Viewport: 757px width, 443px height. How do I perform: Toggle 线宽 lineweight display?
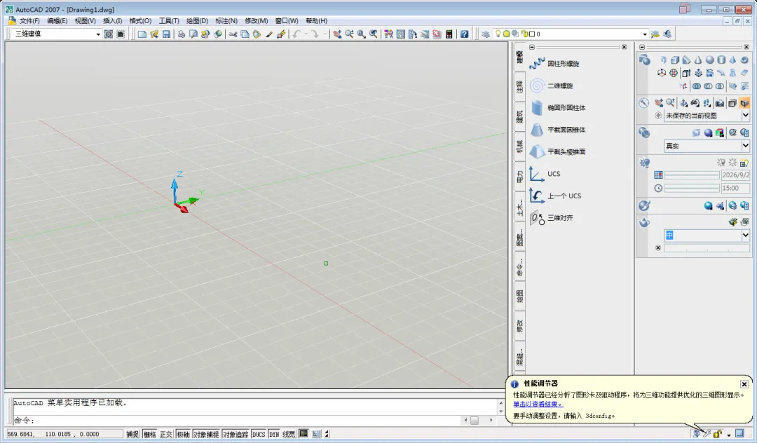click(x=289, y=435)
